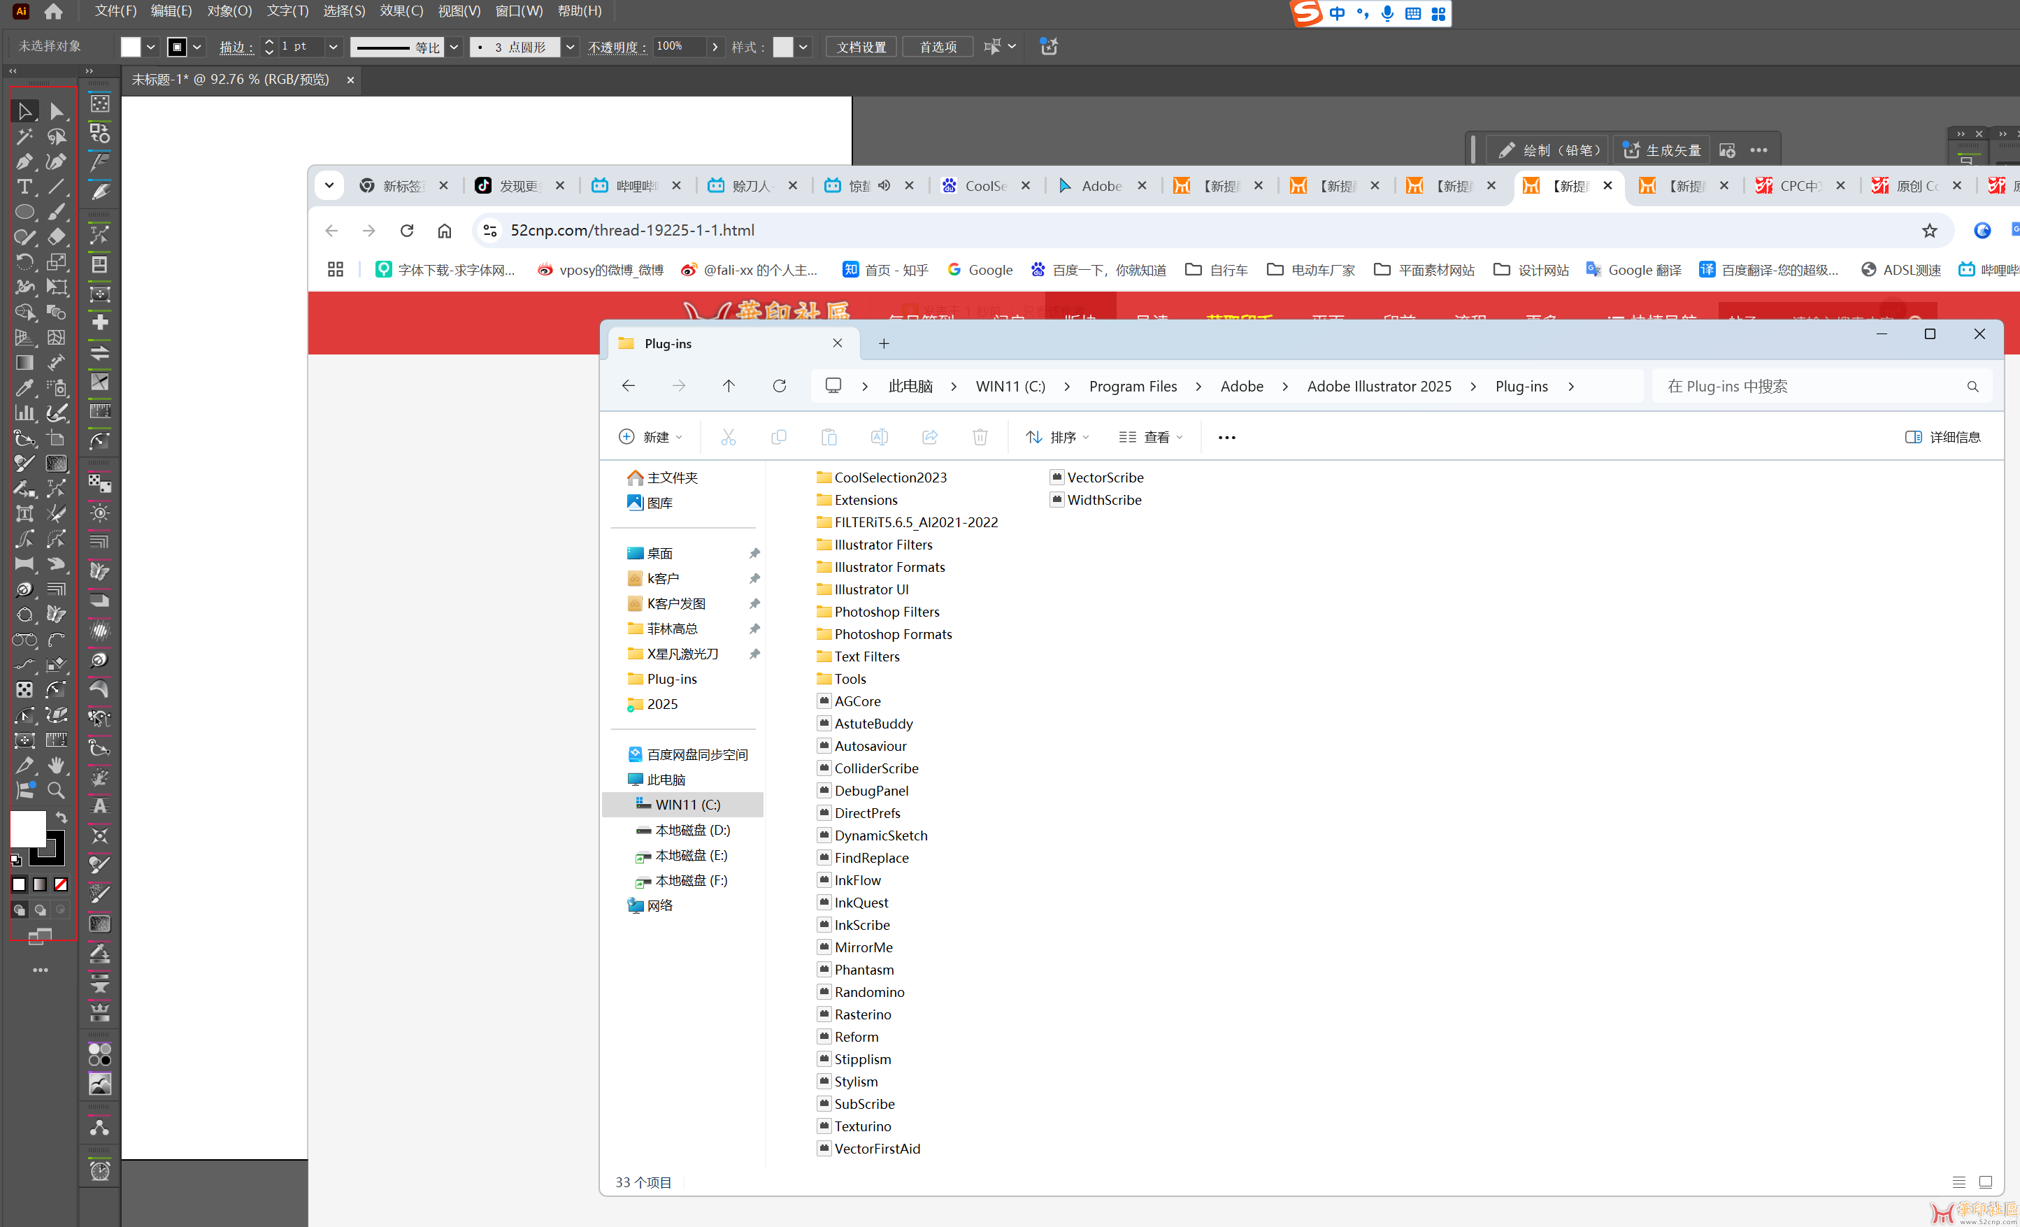Open the 效果(C) menu
Viewport: 2020px width, 1227px height.
tap(402, 10)
